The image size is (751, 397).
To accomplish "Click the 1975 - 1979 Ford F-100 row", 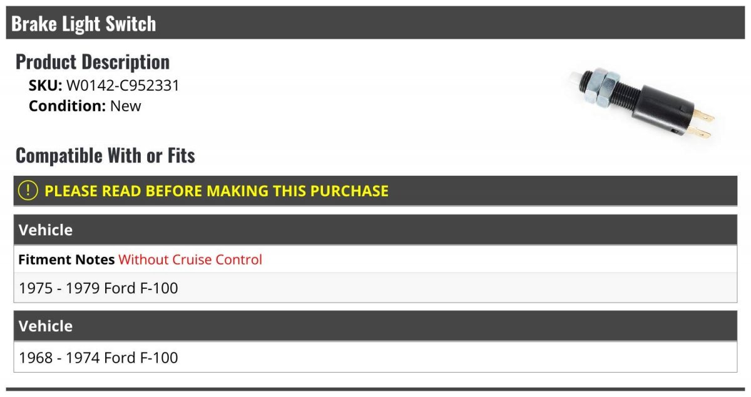I will click(x=375, y=288).
